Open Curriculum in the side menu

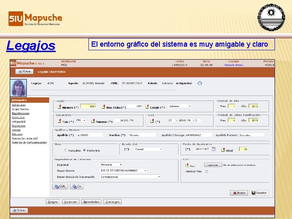pos(18,117)
